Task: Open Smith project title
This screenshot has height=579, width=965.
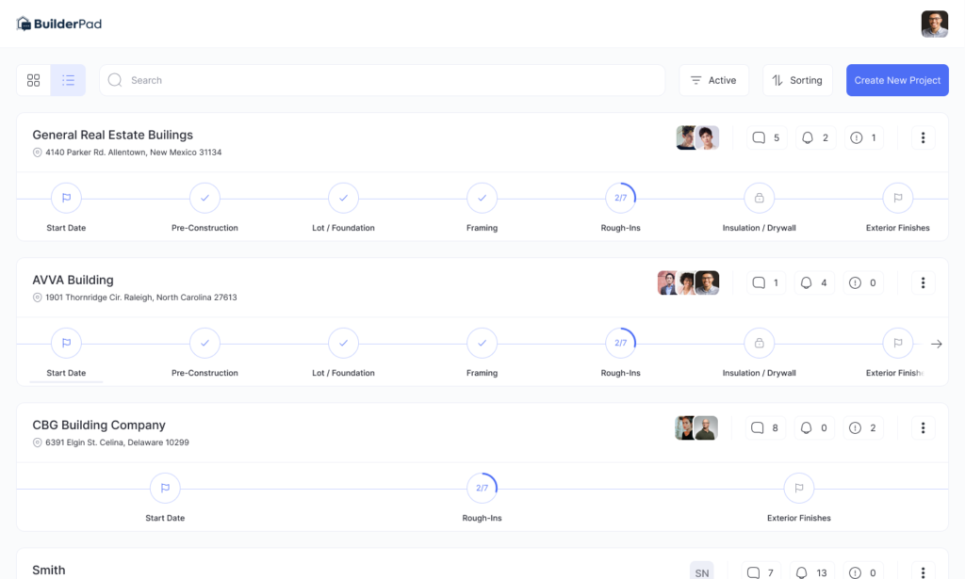Action: click(49, 570)
